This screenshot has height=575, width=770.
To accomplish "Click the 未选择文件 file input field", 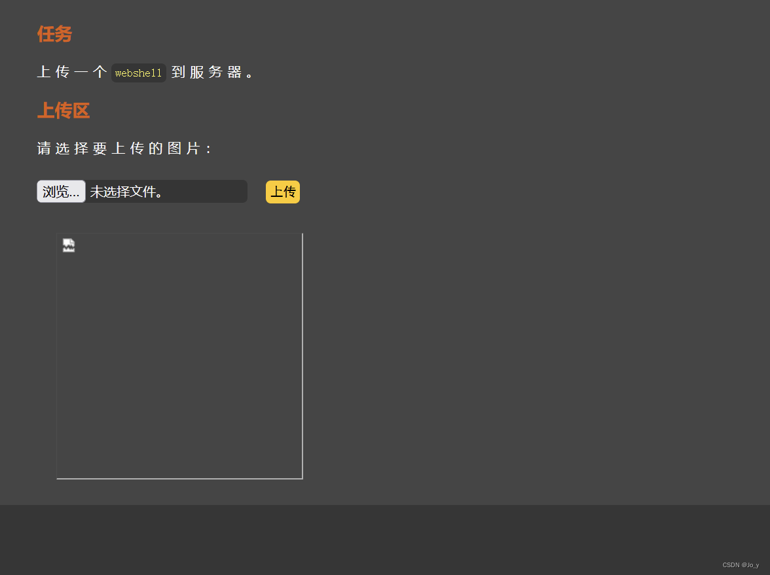I will [166, 191].
